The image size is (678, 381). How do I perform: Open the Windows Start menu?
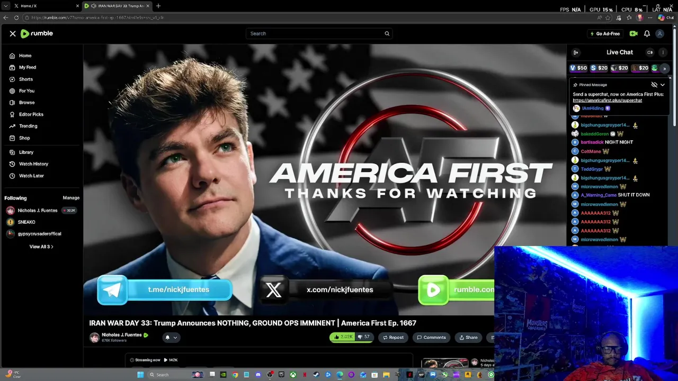[140, 375]
